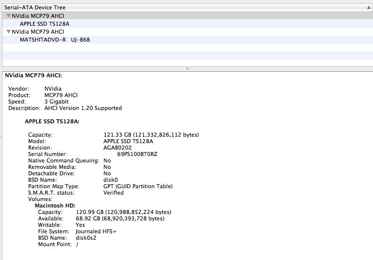
Task: Click the Removable Media label
Action: pyautogui.click(x=52, y=167)
